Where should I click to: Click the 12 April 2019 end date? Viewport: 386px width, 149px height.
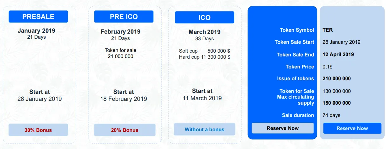click(x=338, y=55)
